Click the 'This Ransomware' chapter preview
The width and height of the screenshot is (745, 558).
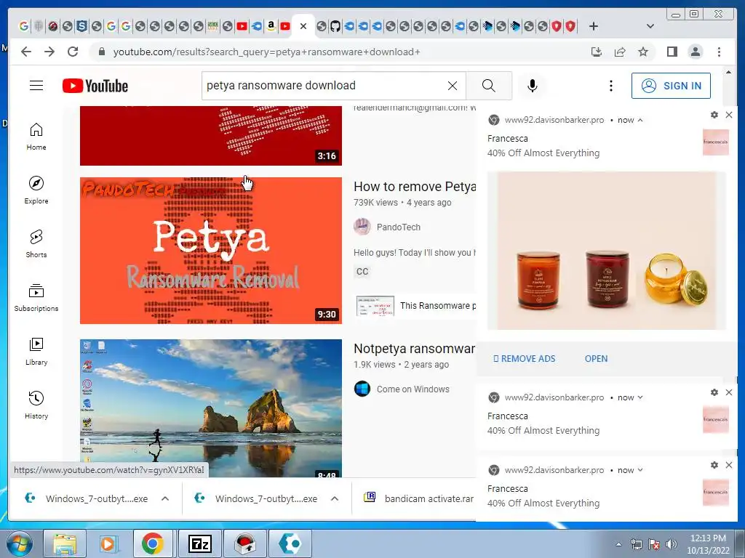tap(415, 306)
